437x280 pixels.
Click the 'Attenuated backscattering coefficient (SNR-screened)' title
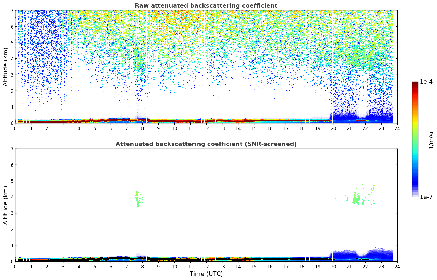[x=206, y=144]
